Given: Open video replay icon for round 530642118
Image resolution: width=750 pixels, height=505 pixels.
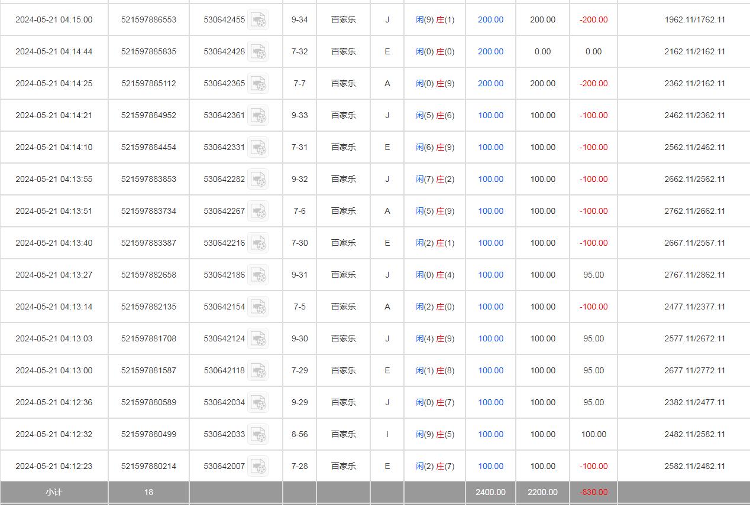Looking at the screenshot, I should coord(258,370).
